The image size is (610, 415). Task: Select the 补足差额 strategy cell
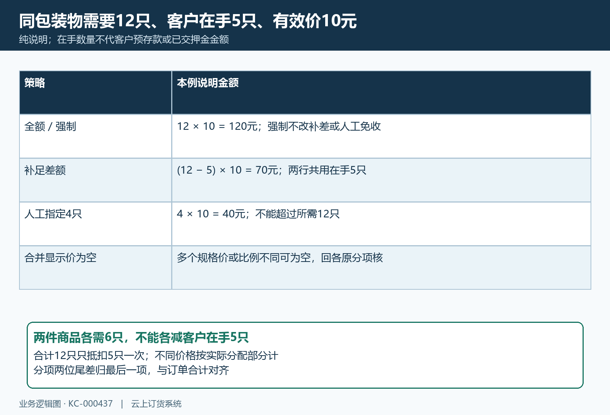(95, 180)
